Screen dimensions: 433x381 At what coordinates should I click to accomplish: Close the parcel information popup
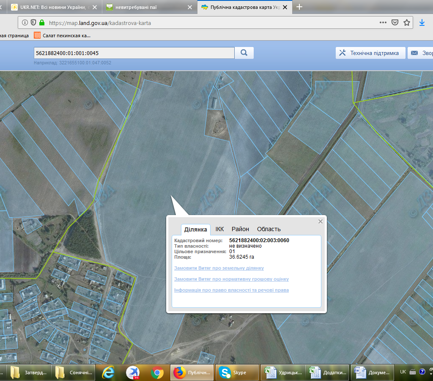tap(320, 221)
